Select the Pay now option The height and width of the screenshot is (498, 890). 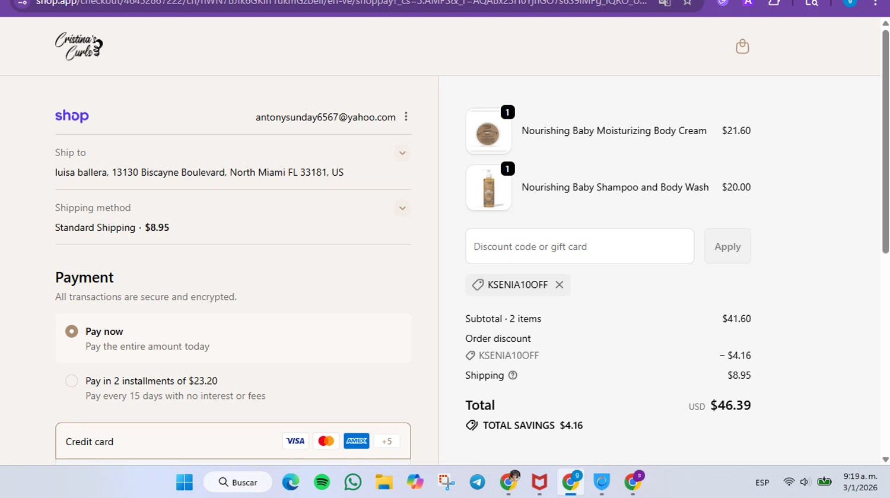72,331
